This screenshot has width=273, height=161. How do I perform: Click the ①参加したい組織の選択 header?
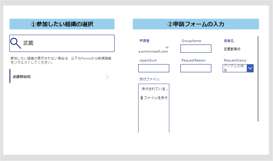pos(62,24)
